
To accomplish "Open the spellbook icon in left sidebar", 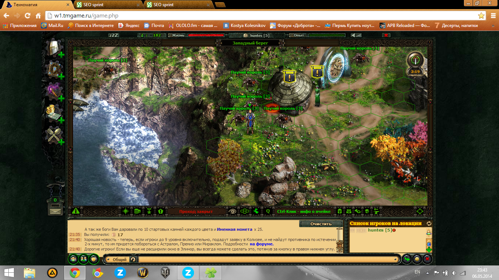I will pos(54,69).
